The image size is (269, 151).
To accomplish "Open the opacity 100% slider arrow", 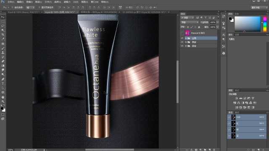I will [x=218, y=22].
